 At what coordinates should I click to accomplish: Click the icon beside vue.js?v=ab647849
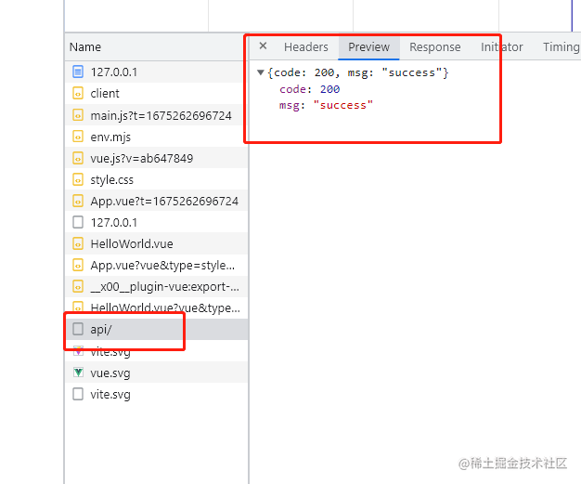[x=78, y=158]
